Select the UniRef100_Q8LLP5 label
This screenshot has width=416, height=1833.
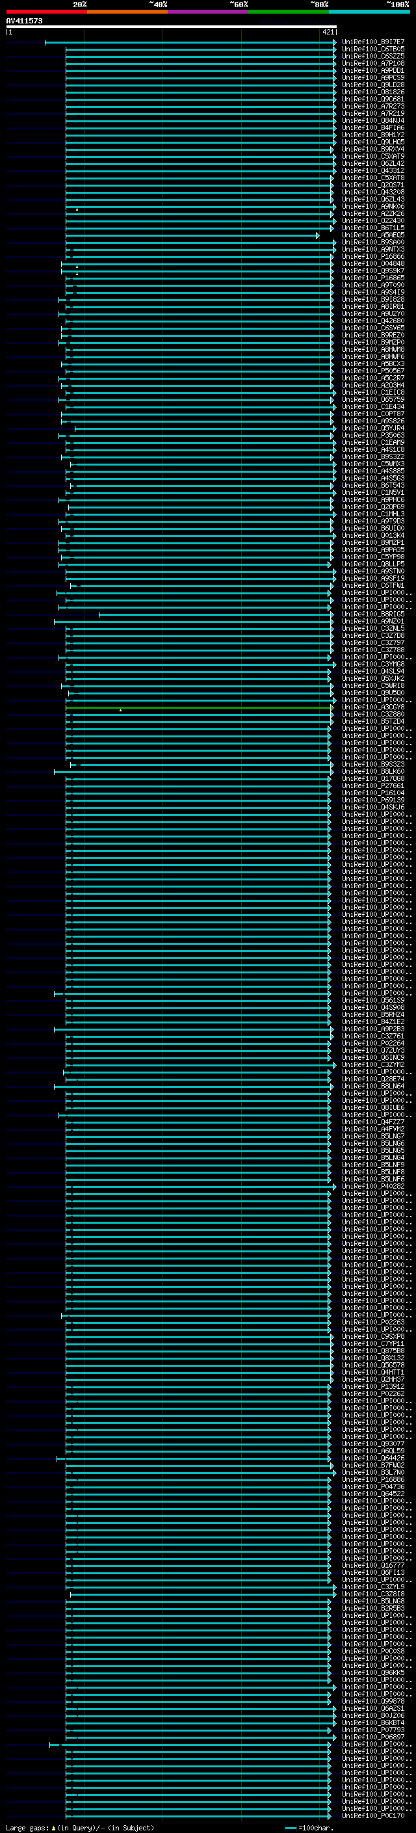373,564
